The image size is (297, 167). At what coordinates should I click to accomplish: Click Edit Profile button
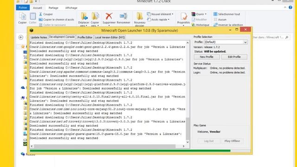click(234, 57)
